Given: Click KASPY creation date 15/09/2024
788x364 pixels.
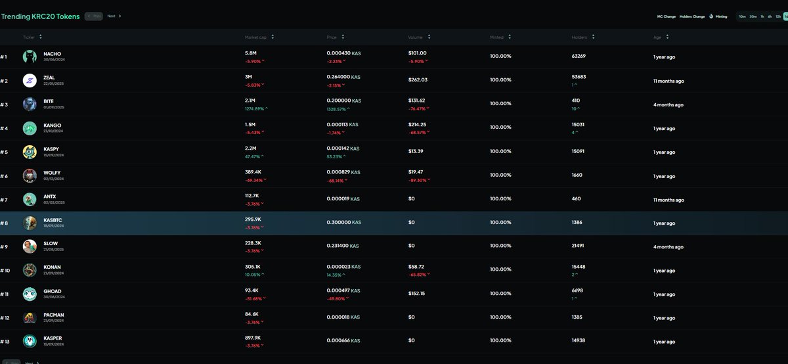Looking at the screenshot, I should point(54,155).
